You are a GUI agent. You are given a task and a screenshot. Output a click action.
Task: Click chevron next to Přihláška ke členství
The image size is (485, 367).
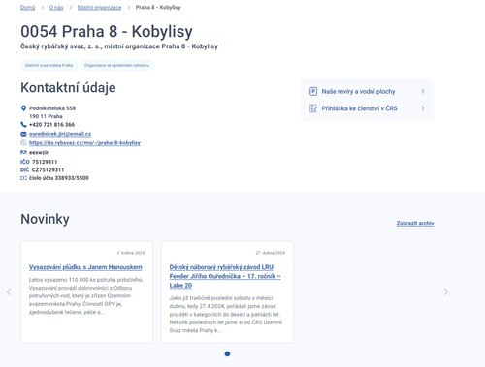point(423,108)
